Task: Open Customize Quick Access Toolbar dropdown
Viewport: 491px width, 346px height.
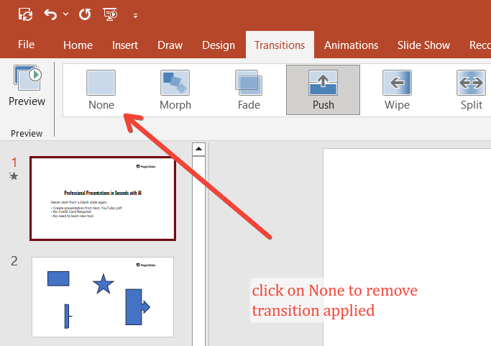Action: point(135,15)
